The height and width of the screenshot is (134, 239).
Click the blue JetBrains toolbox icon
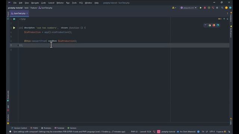point(230,8)
